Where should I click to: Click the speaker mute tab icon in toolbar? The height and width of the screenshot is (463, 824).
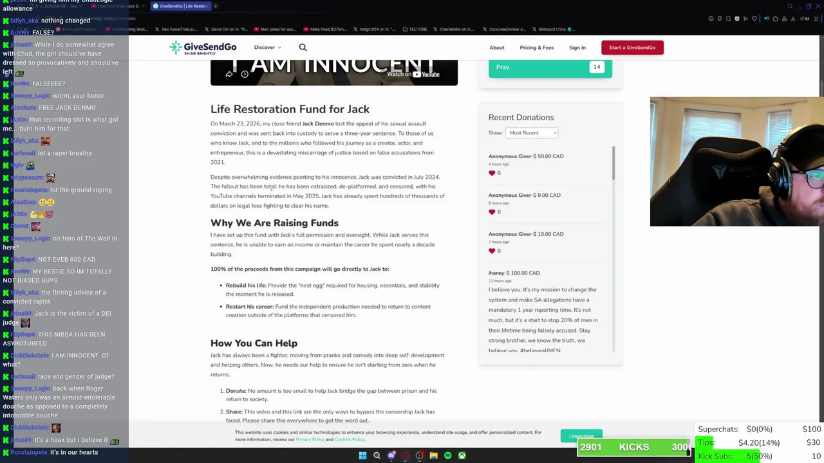(767, 19)
